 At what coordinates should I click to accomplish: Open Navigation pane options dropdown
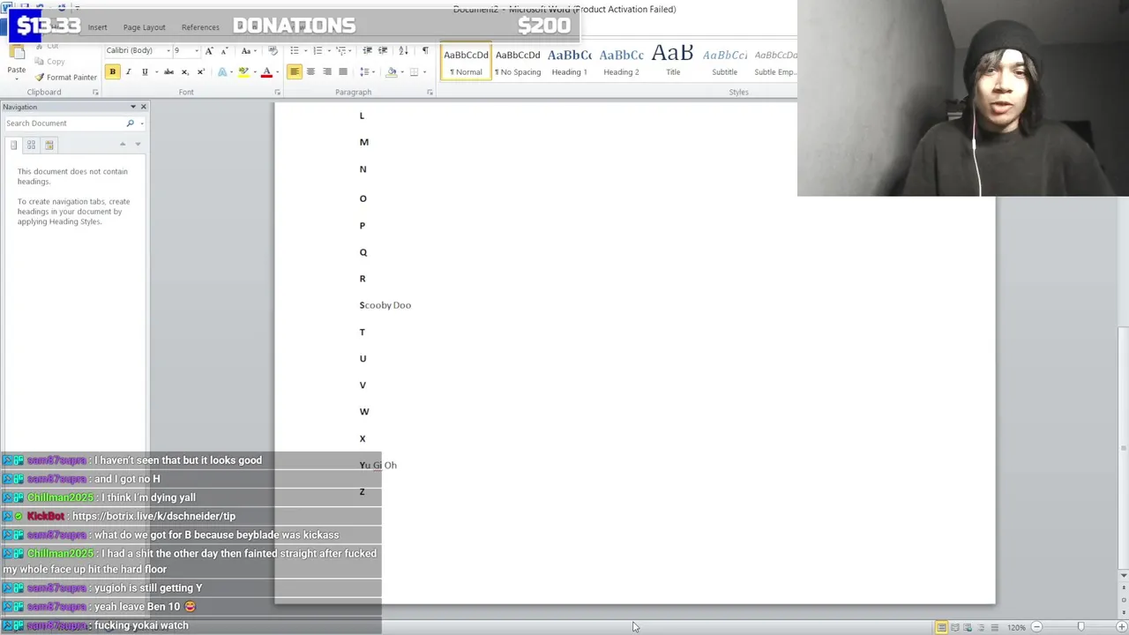click(x=133, y=107)
